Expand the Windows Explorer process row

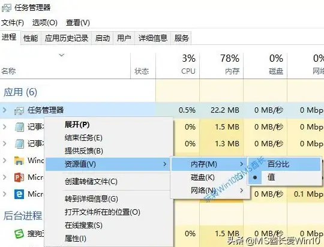coord(5,160)
